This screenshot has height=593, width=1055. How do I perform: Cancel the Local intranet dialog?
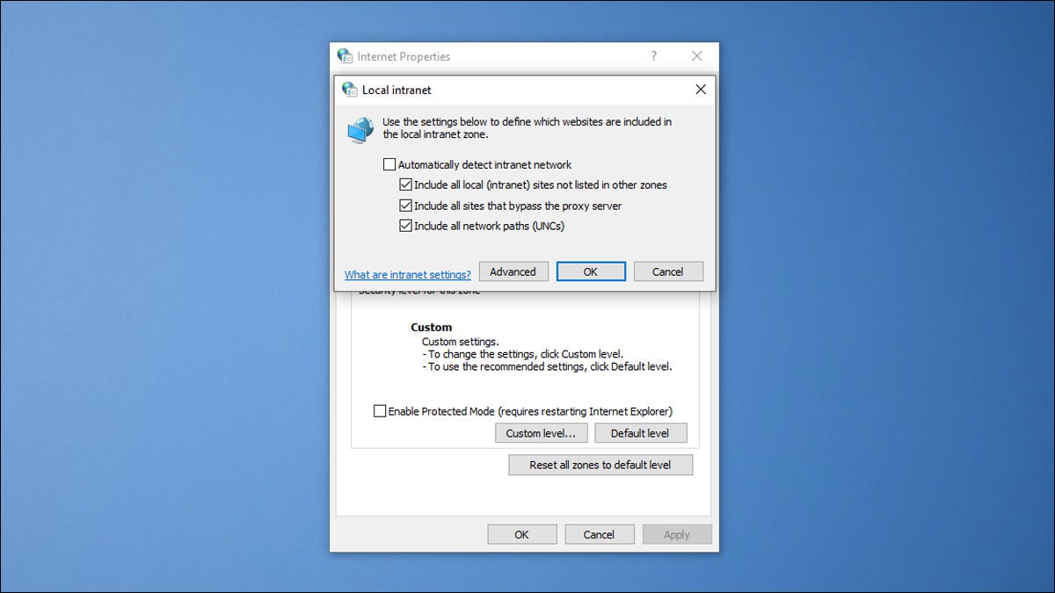pos(668,271)
